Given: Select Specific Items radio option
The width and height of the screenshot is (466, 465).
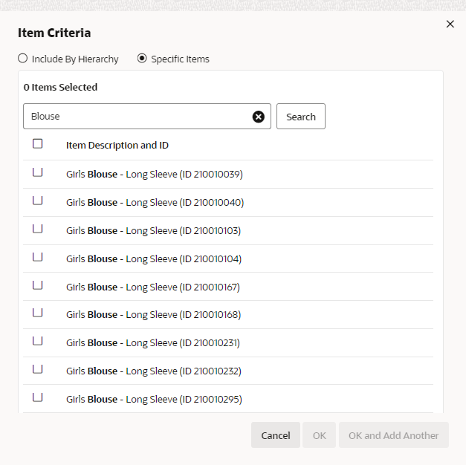Looking at the screenshot, I should tap(142, 59).
